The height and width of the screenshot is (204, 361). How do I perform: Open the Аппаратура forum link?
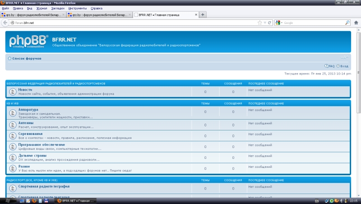click(x=28, y=109)
